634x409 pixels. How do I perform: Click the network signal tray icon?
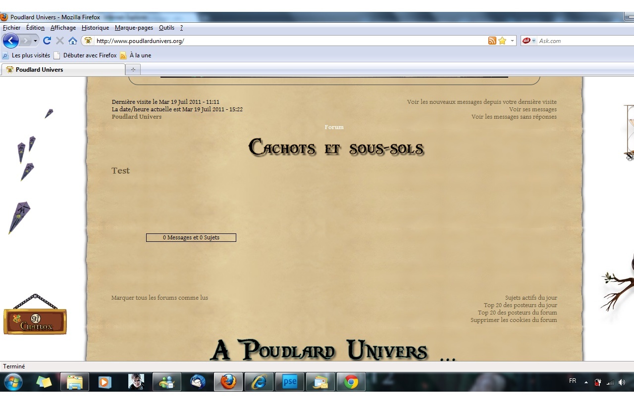pyautogui.click(x=610, y=382)
